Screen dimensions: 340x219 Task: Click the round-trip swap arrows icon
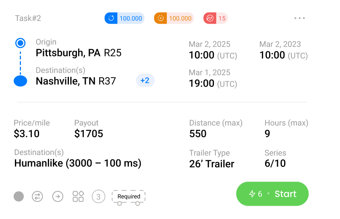point(37,196)
